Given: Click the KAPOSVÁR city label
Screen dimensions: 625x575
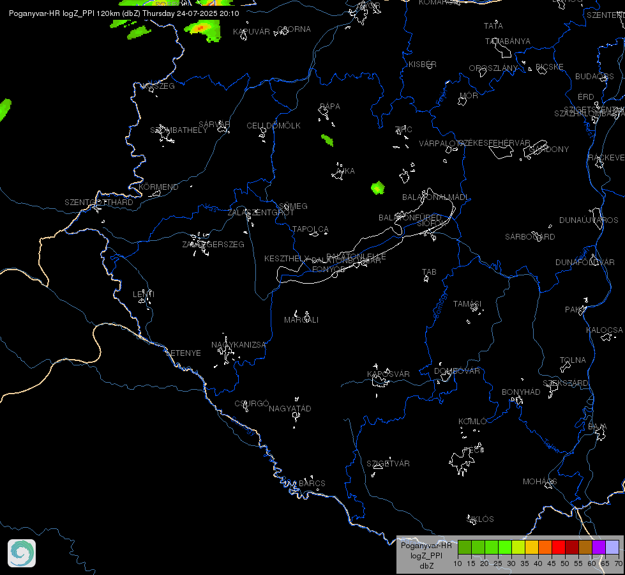Looking at the screenshot, I should (388, 374).
